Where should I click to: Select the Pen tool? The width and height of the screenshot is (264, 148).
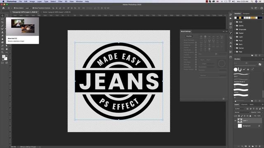[2, 46]
